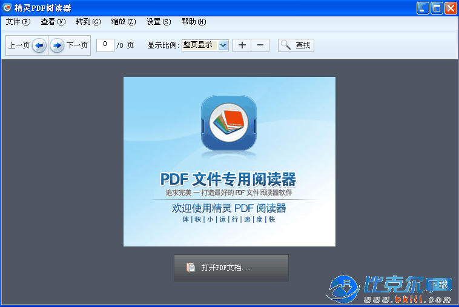The width and height of the screenshot is (459, 307).
Task: Open the 帮助 menu
Action: (193, 22)
